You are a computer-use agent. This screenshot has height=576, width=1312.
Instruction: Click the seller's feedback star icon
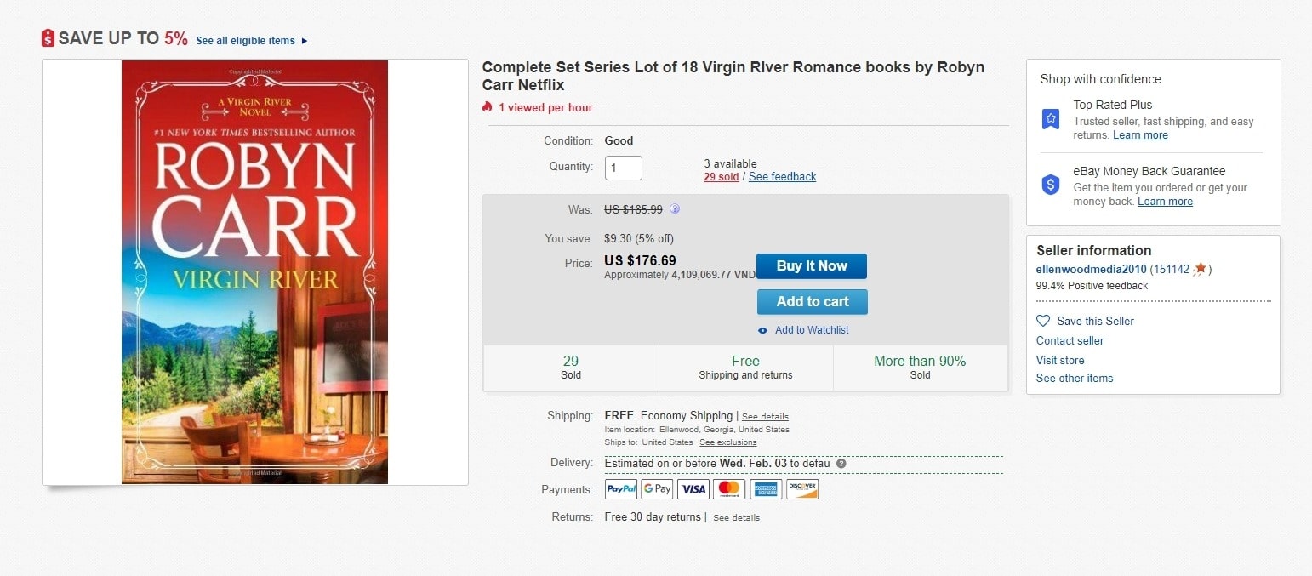pos(1200,269)
